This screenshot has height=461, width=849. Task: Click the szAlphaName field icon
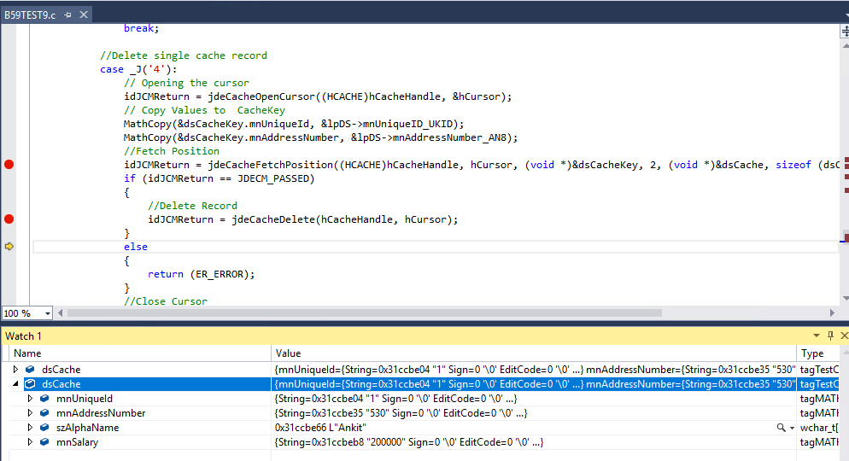(x=45, y=428)
